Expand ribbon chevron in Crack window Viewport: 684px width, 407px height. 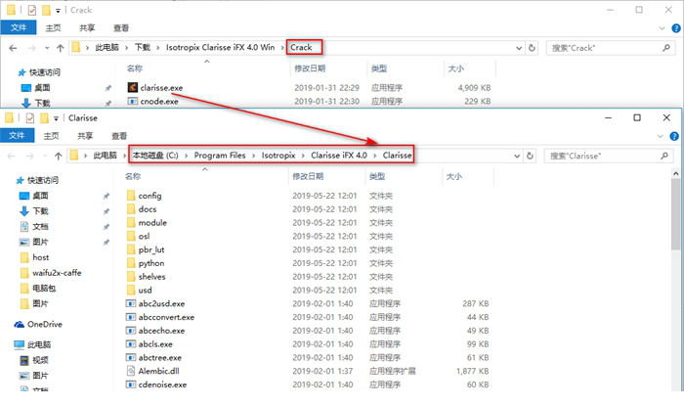tap(662, 28)
